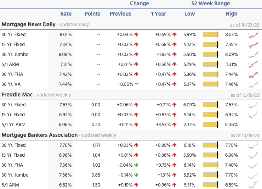Screen dimensions: 262x189
Task: Open the Freddie Mac section link
Action: click(x=18, y=95)
